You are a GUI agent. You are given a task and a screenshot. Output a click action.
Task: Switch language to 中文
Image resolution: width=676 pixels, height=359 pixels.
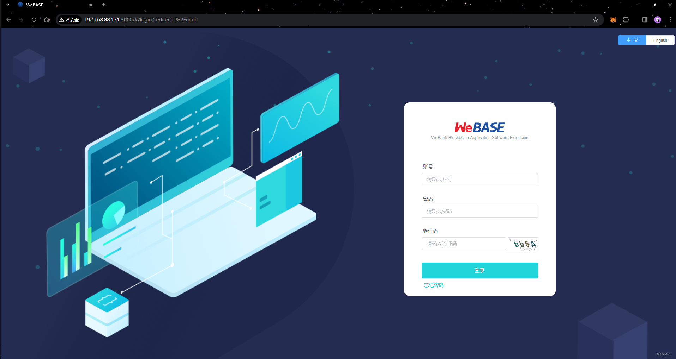(x=632, y=40)
